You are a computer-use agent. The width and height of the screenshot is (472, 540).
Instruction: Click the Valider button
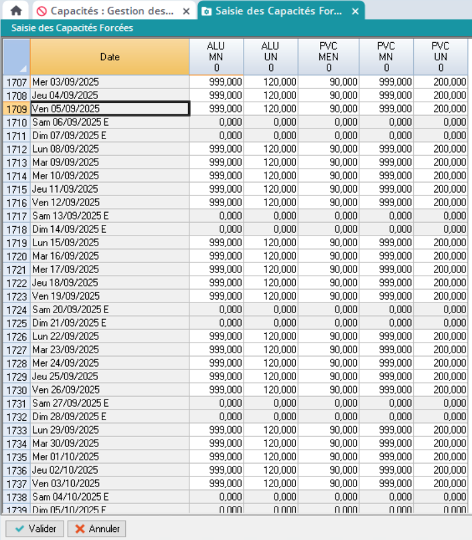coord(35,529)
